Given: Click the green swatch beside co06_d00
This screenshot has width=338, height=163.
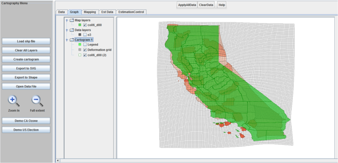Looking at the screenshot, I should click(80, 25).
